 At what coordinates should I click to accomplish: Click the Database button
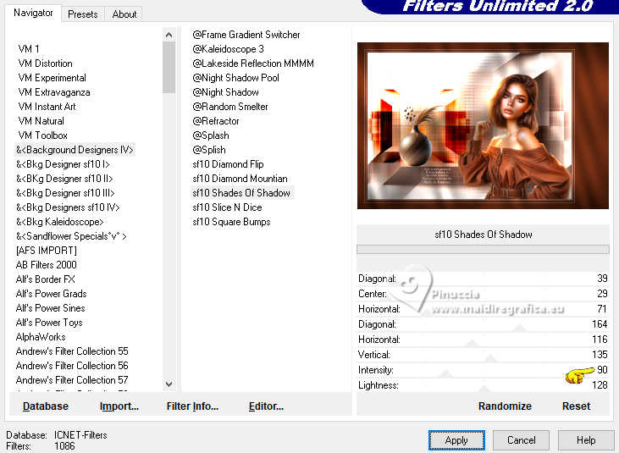click(x=46, y=406)
